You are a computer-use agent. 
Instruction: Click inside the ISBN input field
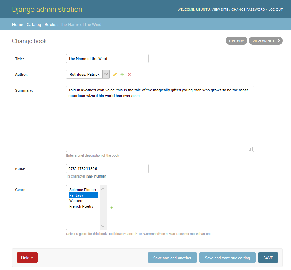[x=107, y=169]
